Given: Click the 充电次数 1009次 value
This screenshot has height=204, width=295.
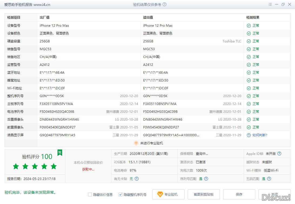Looking at the screenshot, I should click(x=201, y=170).
